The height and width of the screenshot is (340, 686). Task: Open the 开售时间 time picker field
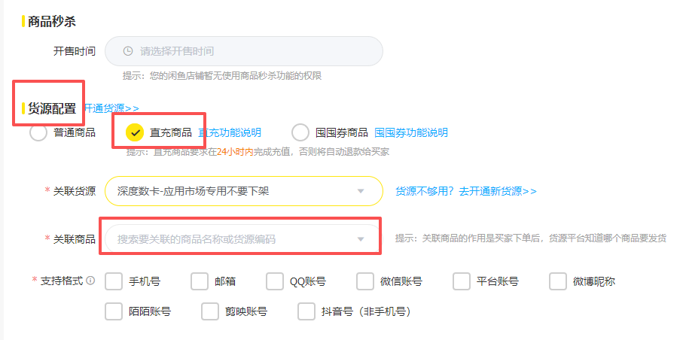coord(243,51)
